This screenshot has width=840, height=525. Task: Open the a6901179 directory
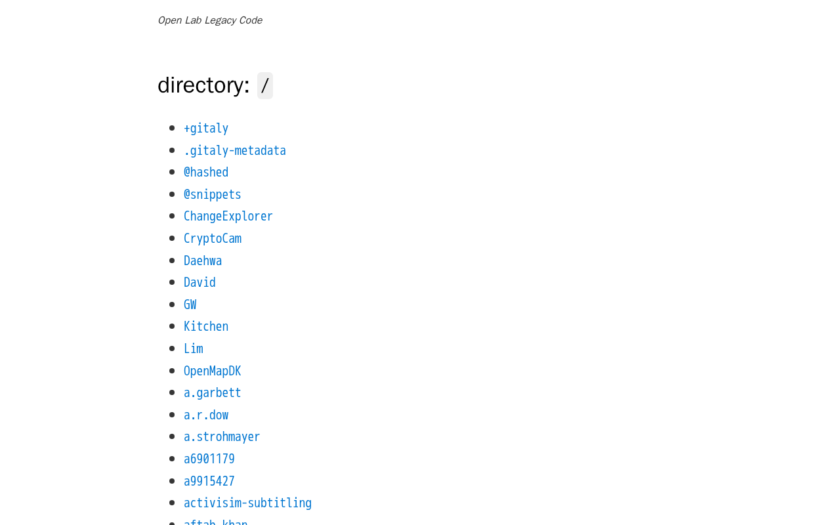click(x=209, y=459)
